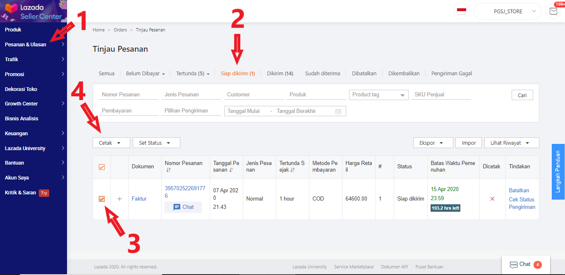Focus the Produk filter field
Image resolution: width=565 pixels, height=275 pixels.
[316, 95]
